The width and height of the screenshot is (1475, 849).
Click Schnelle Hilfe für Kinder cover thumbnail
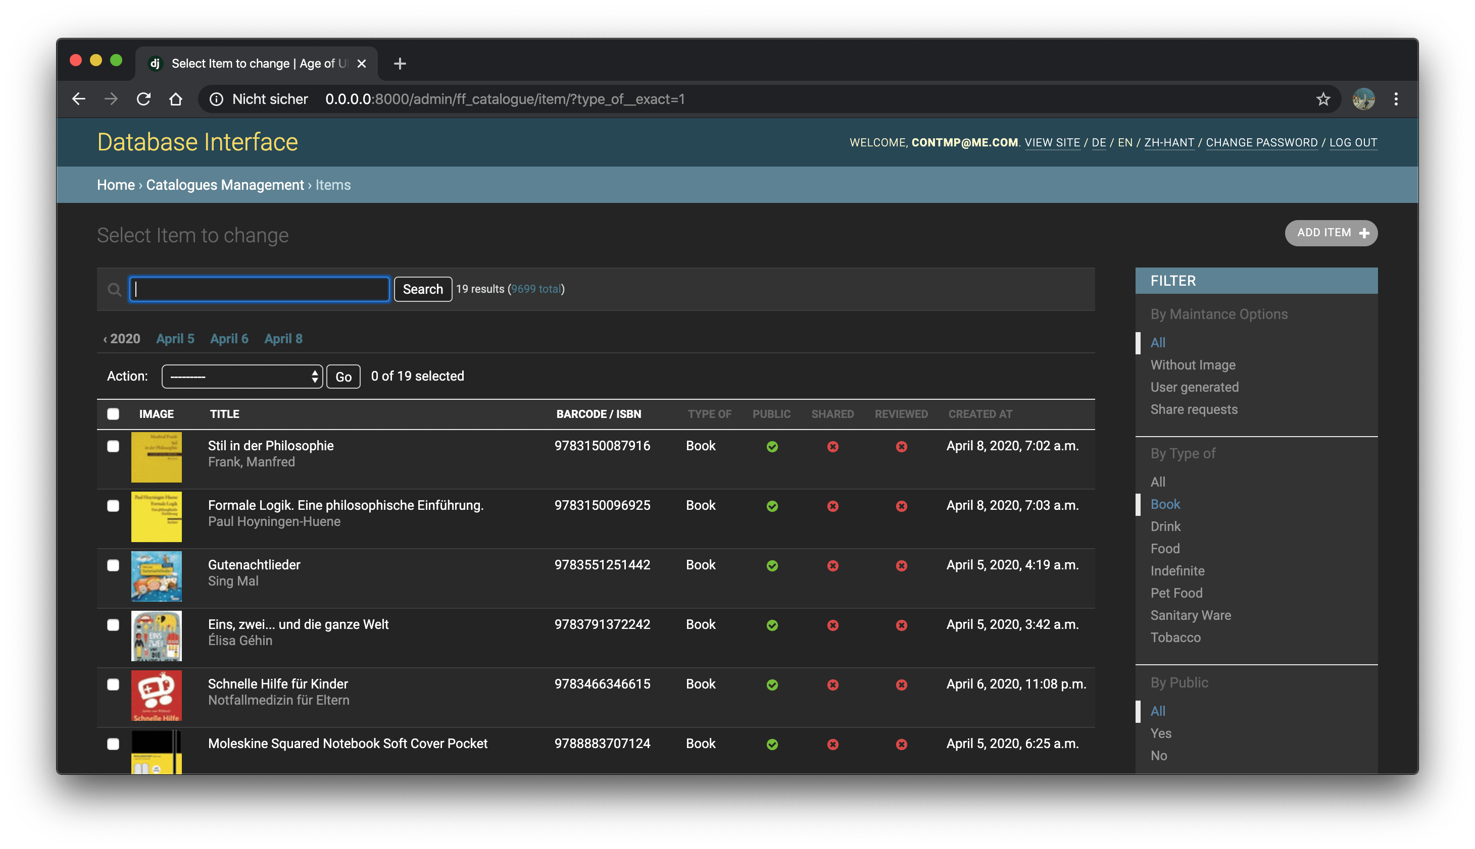(x=157, y=695)
